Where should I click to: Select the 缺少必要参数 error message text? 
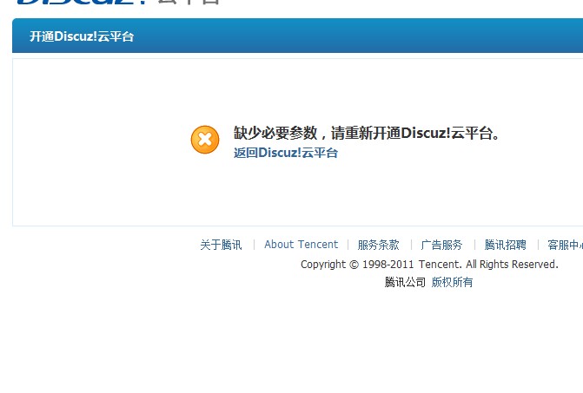pos(367,133)
